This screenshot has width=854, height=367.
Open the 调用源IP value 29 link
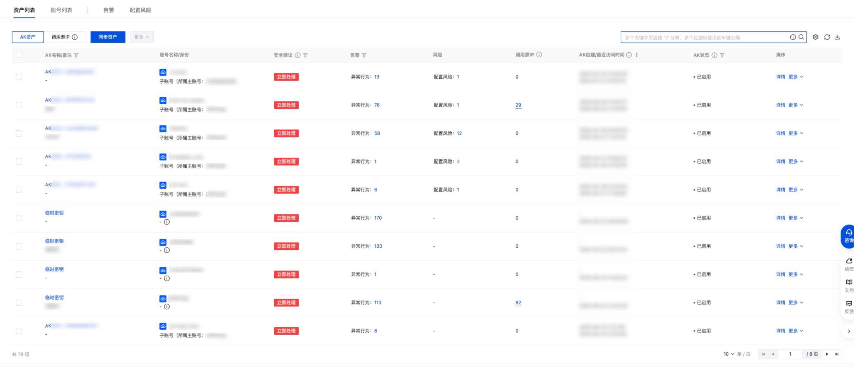coord(518,105)
